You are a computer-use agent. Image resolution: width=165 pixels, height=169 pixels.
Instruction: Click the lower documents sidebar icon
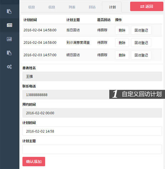(9, 53)
